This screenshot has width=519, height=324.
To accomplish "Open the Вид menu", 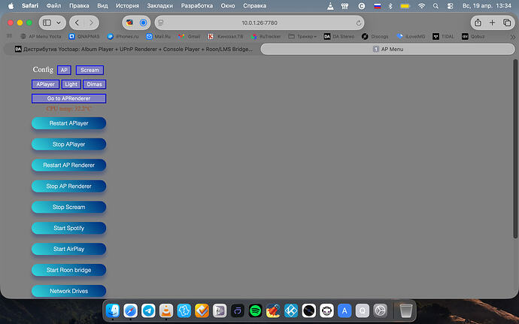I will tap(102, 5).
